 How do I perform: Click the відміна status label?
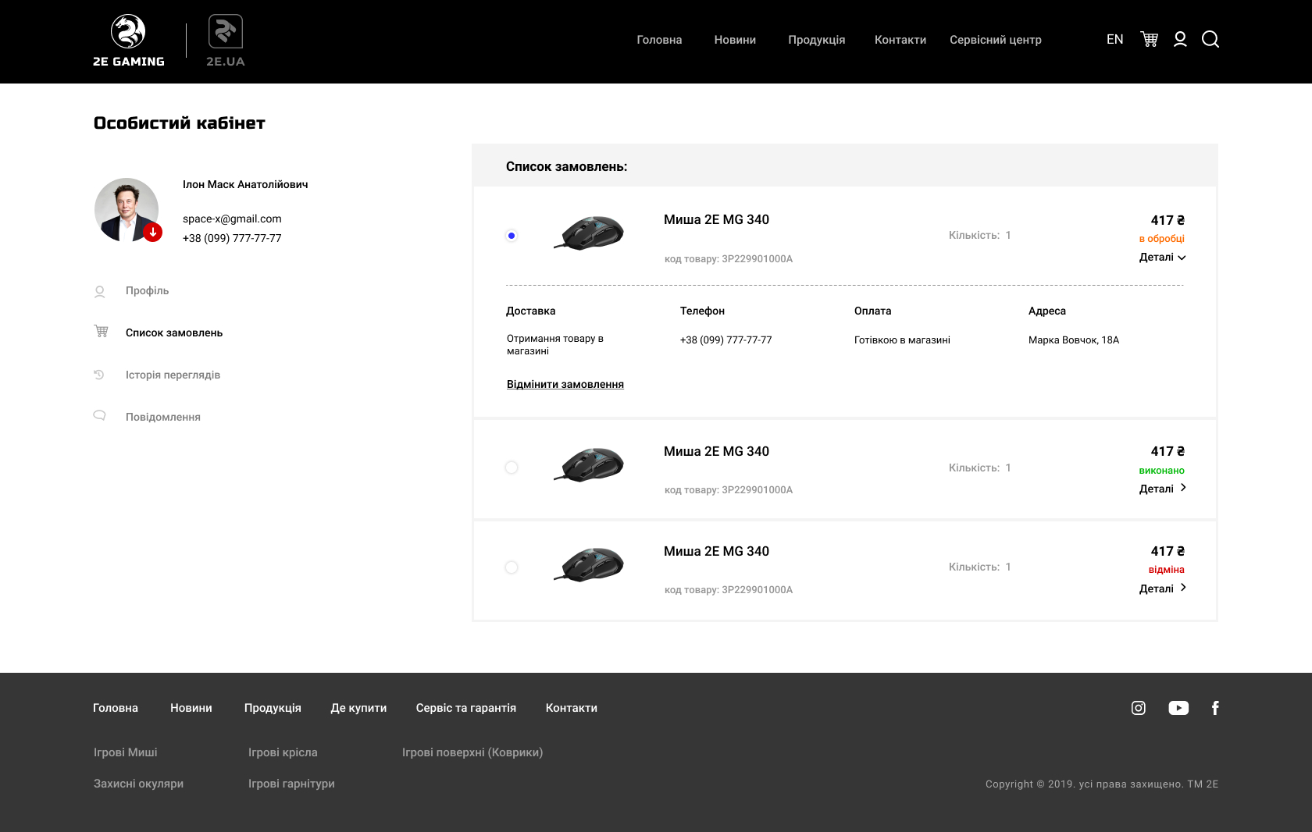pos(1167,570)
